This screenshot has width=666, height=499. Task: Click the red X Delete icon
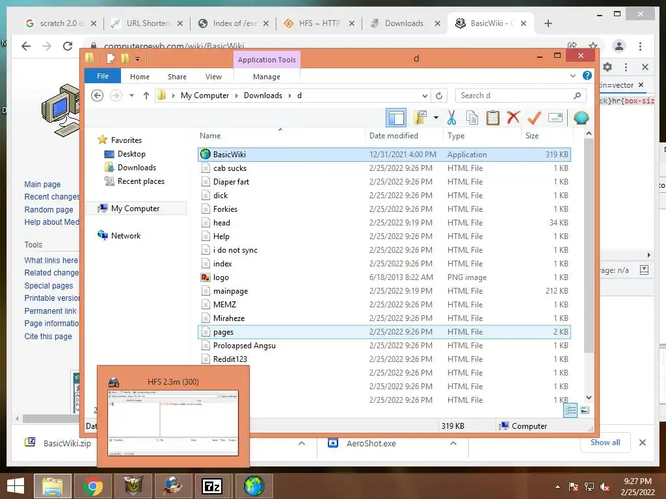click(x=513, y=117)
